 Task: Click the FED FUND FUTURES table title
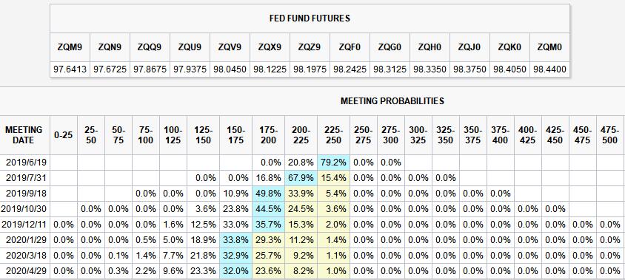(x=310, y=18)
